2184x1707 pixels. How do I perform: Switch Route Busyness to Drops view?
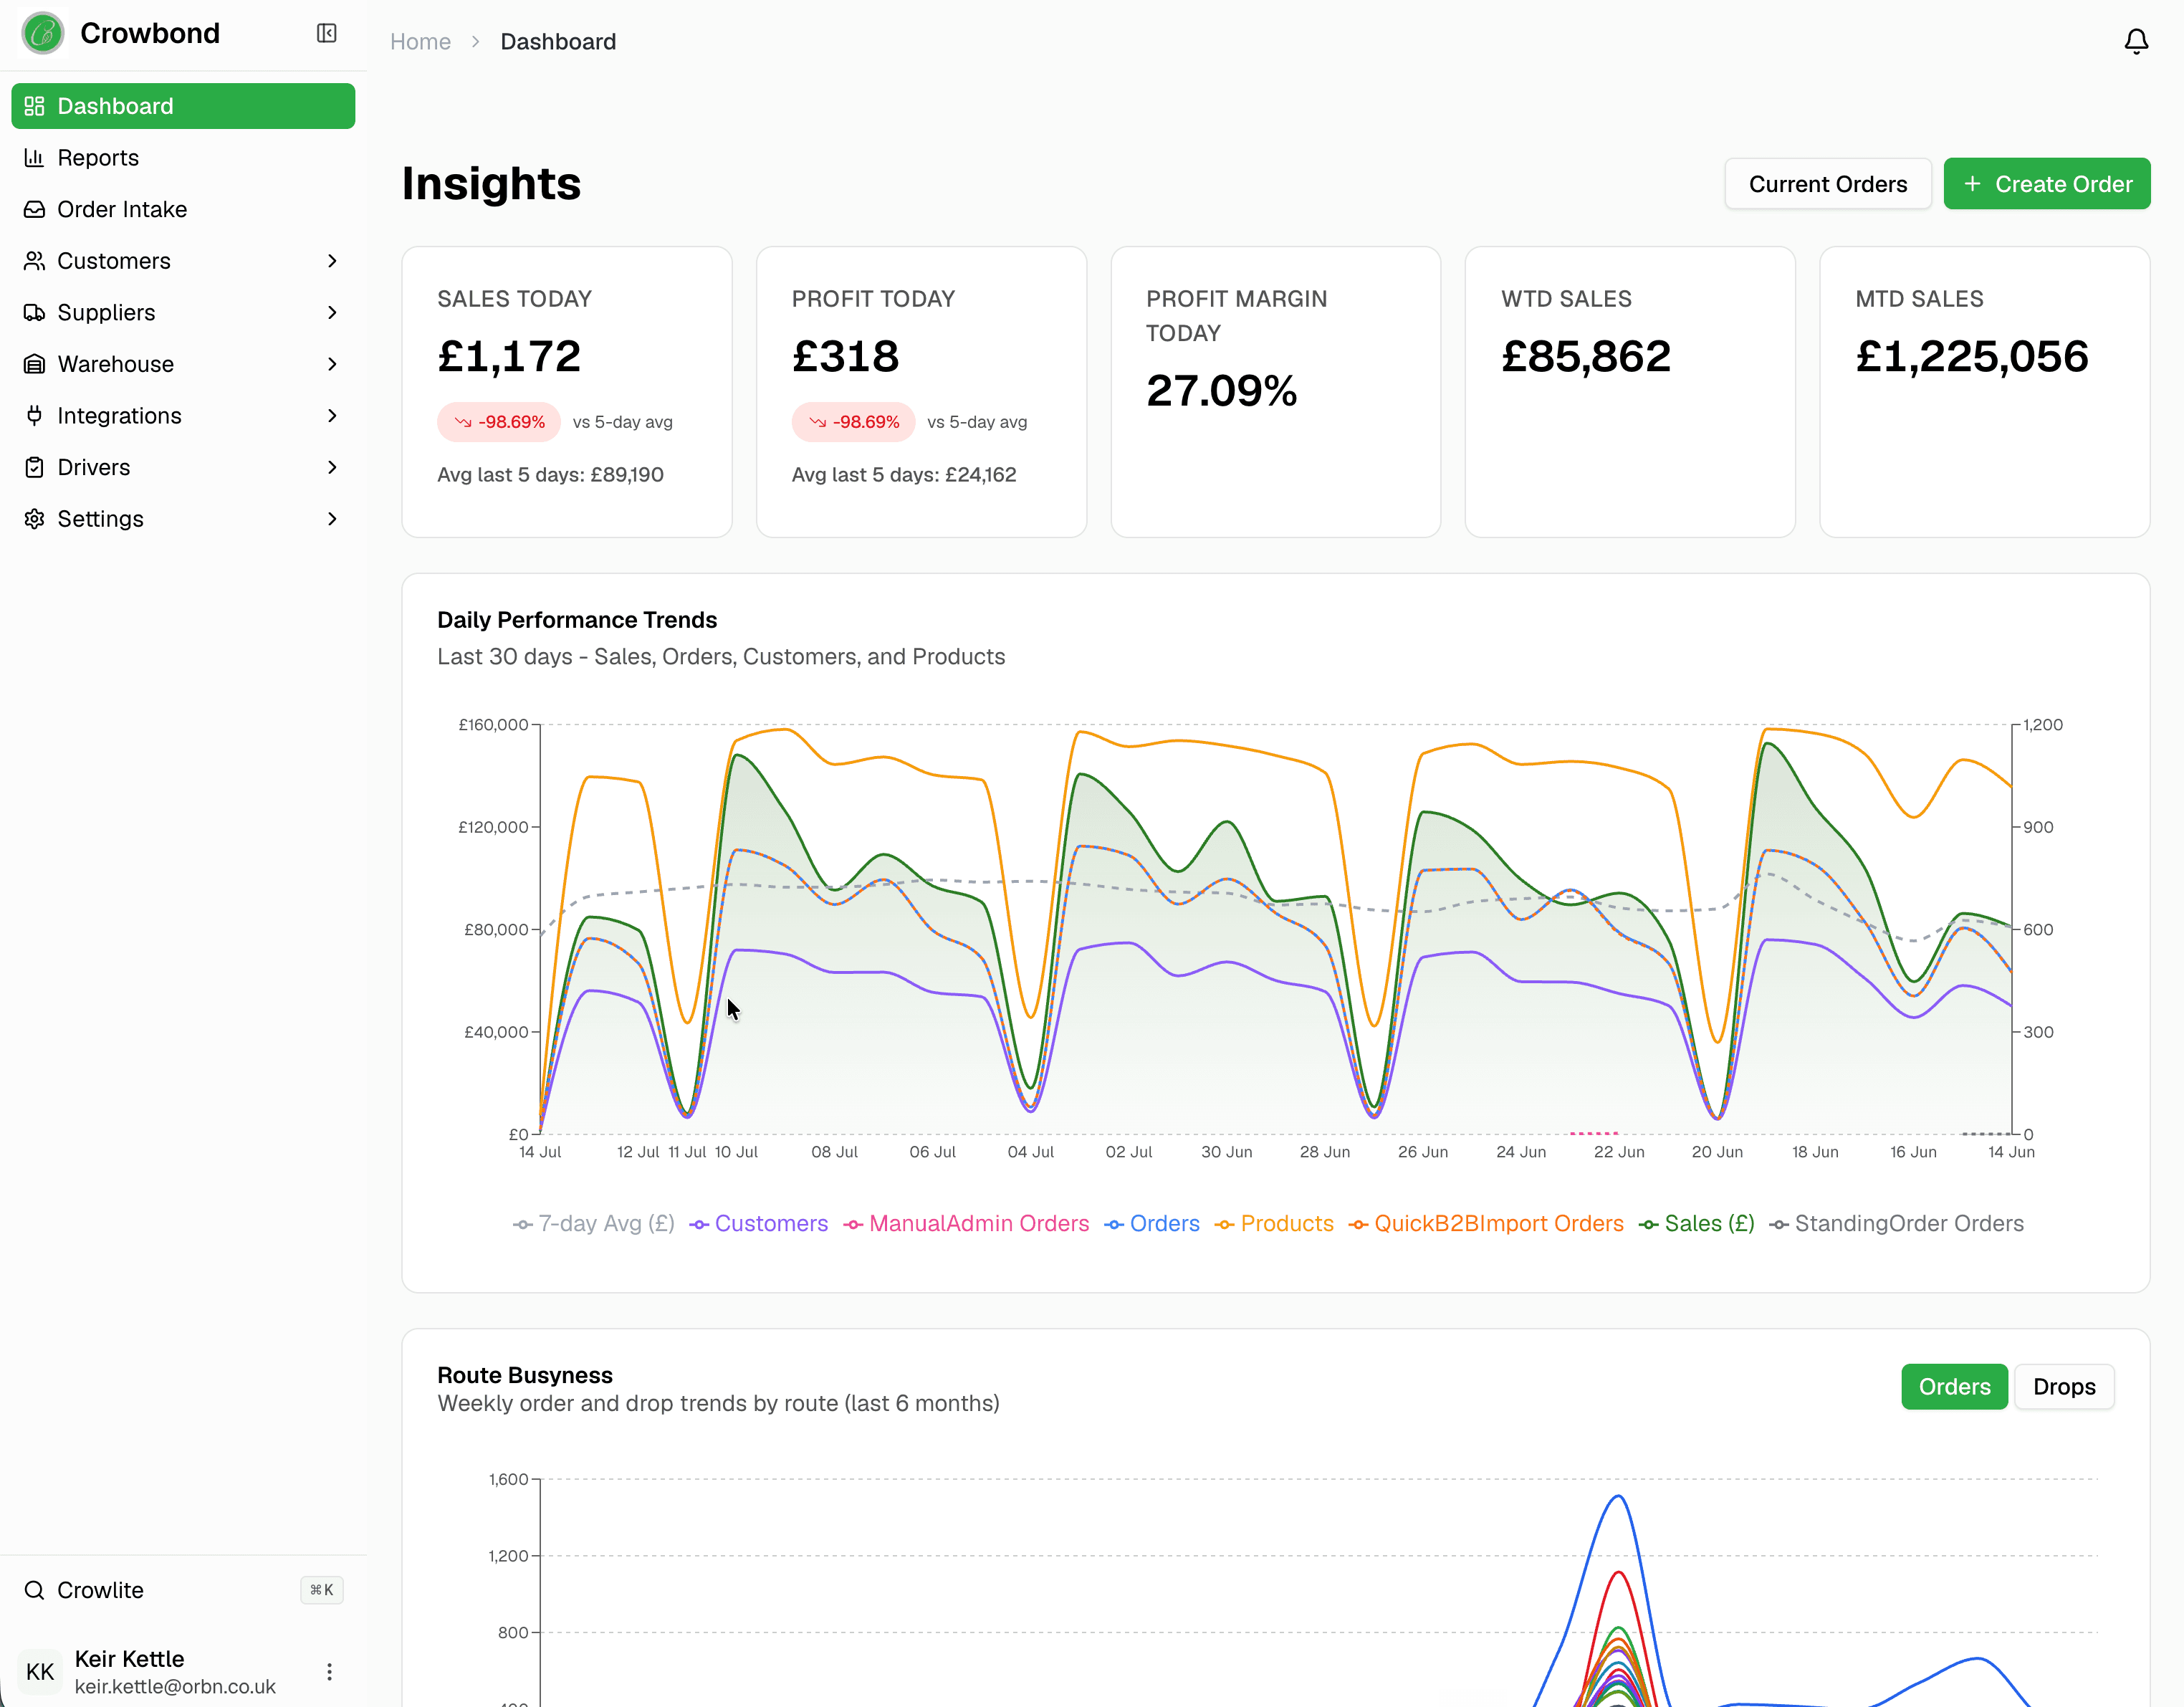pos(2064,1386)
